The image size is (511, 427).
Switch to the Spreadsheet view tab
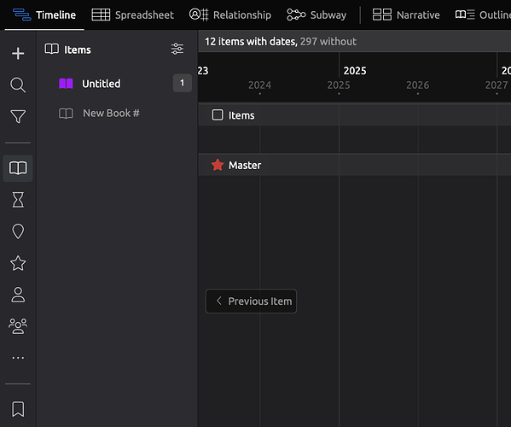pyautogui.click(x=132, y=15)
